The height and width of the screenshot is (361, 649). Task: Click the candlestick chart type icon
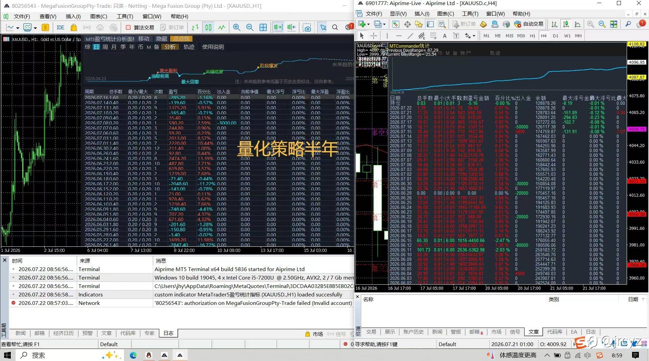[x=208, y=27]
